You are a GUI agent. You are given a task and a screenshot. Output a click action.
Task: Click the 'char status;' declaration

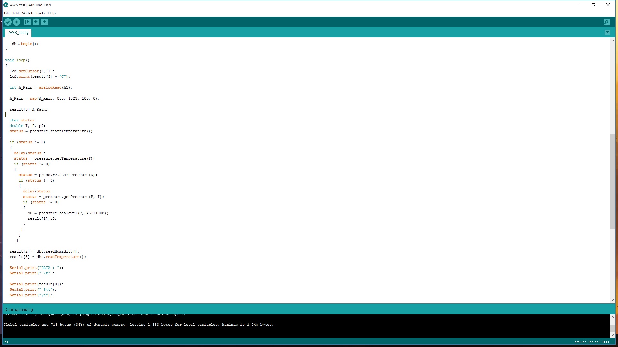23,120
